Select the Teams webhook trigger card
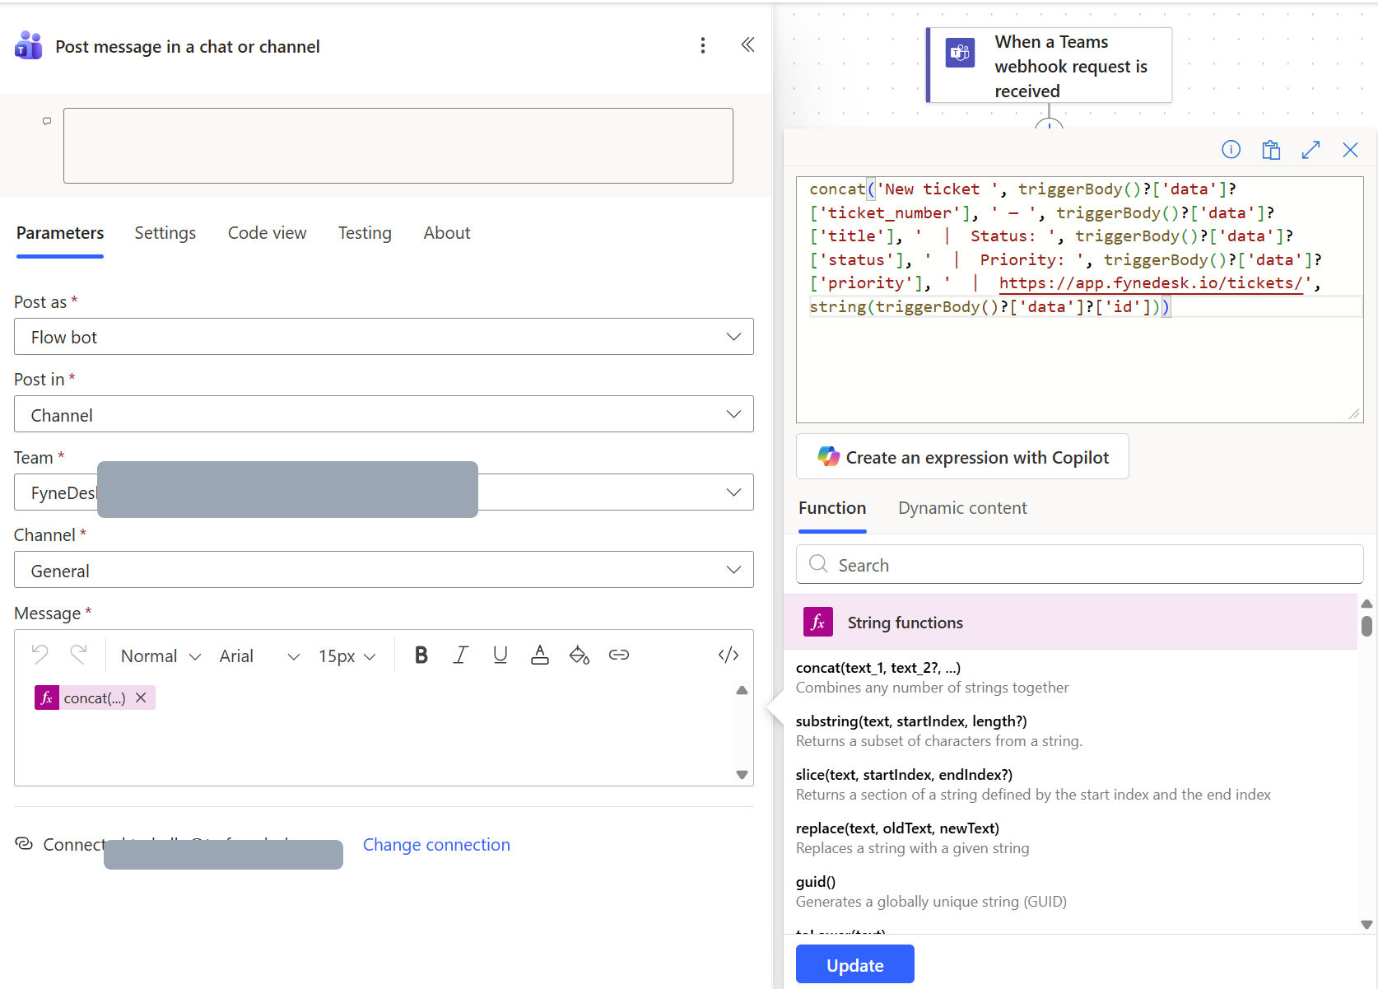Screen dimensions: 1378x989 point(1050,65)
